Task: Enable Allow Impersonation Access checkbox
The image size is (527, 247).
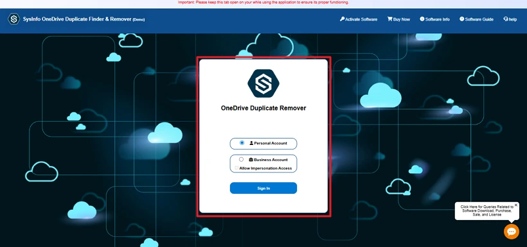Action: click(x=237, y=168)
